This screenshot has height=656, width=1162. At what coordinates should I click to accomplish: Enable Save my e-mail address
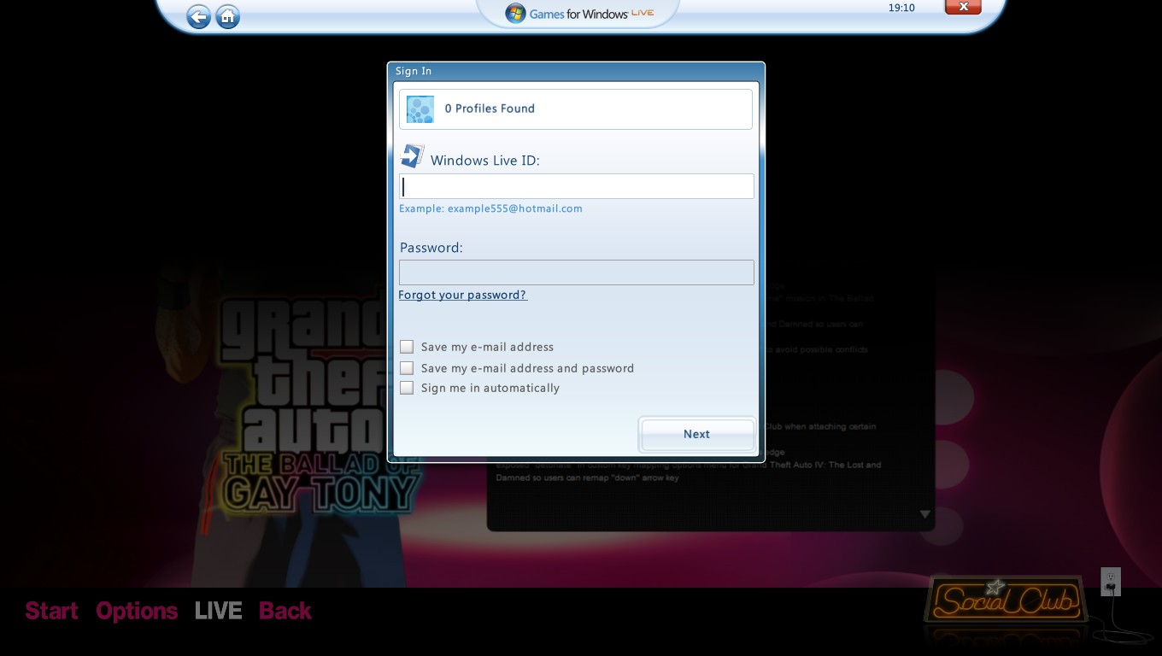click(407, 347)
